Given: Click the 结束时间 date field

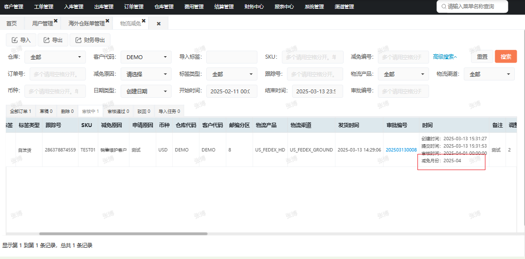Looking at the screenshot, I should coord(317,91).
